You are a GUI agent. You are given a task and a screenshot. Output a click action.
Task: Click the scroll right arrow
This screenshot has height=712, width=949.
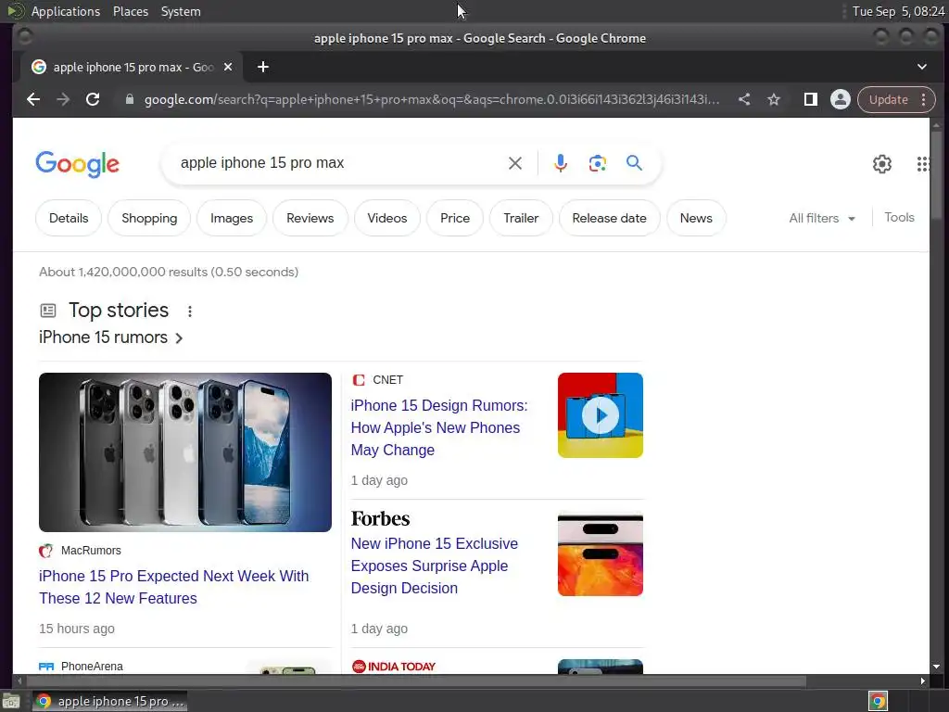[922, 681]
